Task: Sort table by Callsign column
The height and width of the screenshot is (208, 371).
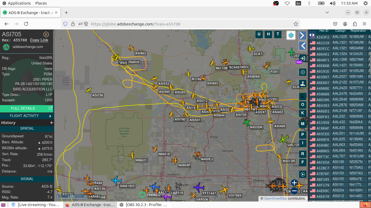Action: [x=340, y=31]
